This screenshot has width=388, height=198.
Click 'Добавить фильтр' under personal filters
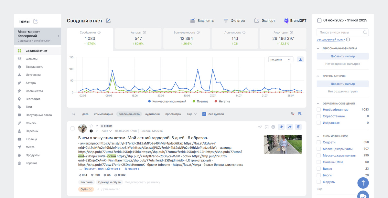pos(343,56)
